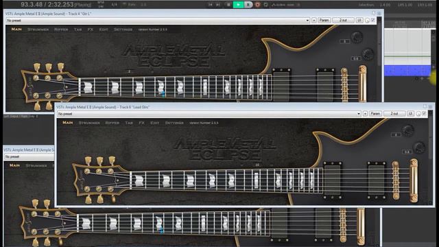Screen dimensions: 439x247
Task: Click the wet/dry mix knob in Lead Gtr toolbar
Action: (x=418, y=114)
